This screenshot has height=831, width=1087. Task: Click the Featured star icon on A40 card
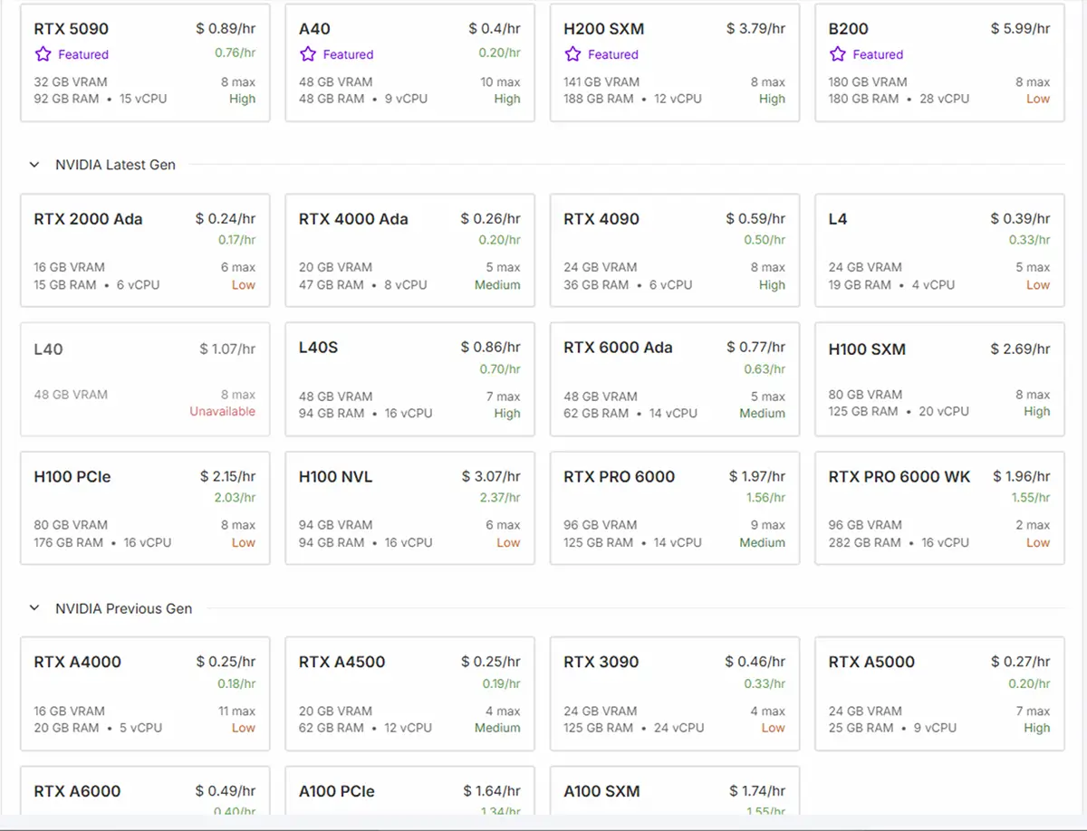click(306, 54)
